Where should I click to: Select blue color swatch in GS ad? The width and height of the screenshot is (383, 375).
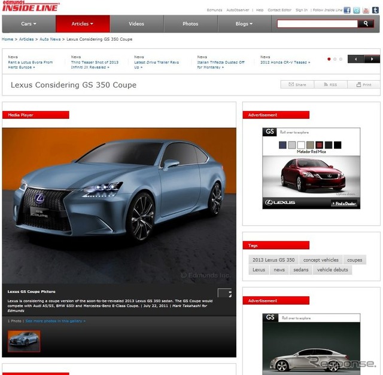(x=282, y=145)
